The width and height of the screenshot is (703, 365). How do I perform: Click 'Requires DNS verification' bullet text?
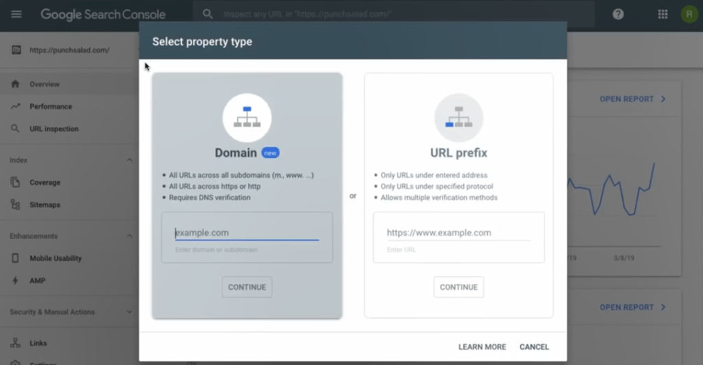pyautogui.click(x=210, y=197)
